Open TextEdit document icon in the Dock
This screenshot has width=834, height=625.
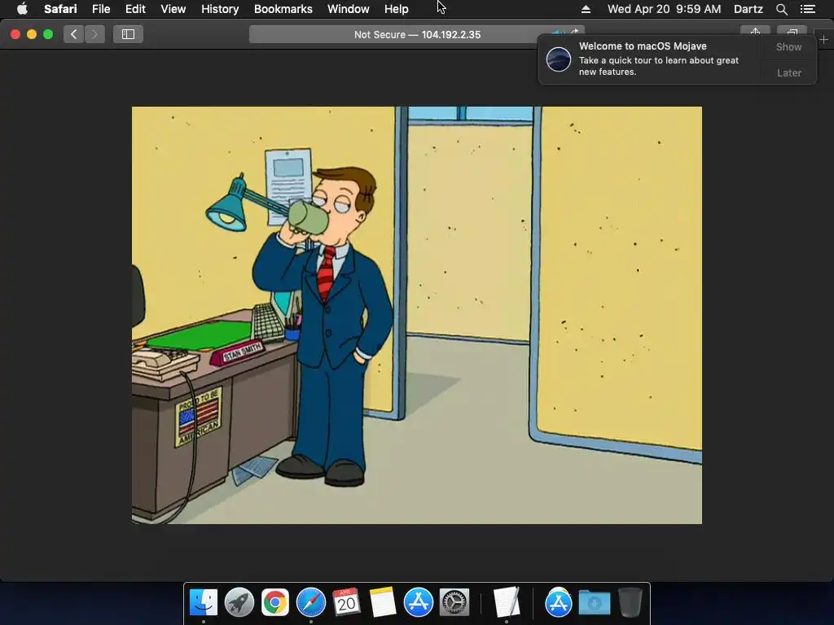click(507, 602)
